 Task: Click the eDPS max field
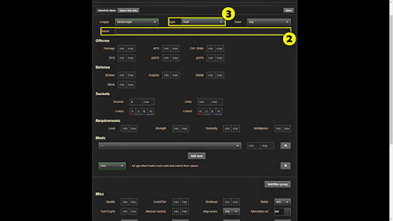pos(175,58)
